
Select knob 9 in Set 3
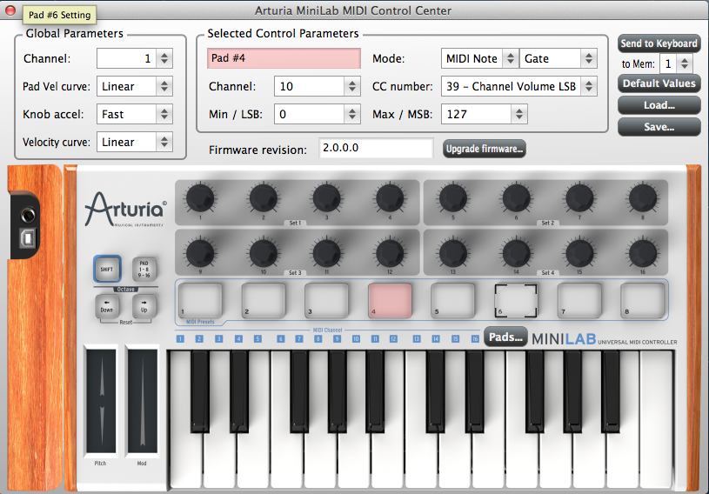(x=200, y=253)
